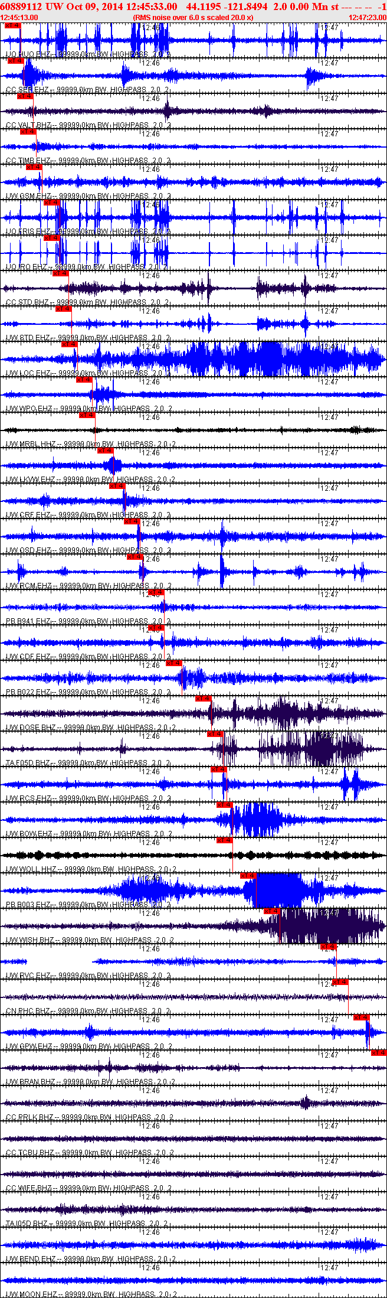Image resolution: width=387 pixels, height=1298 pixels.
Task: Select the arrival pick on the UW.BOW.EHZ trace
Action: [225, 805]
